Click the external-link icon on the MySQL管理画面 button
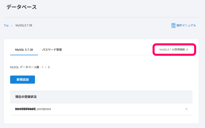The height and width of the screenshot is (128, 205). (187, 50)
